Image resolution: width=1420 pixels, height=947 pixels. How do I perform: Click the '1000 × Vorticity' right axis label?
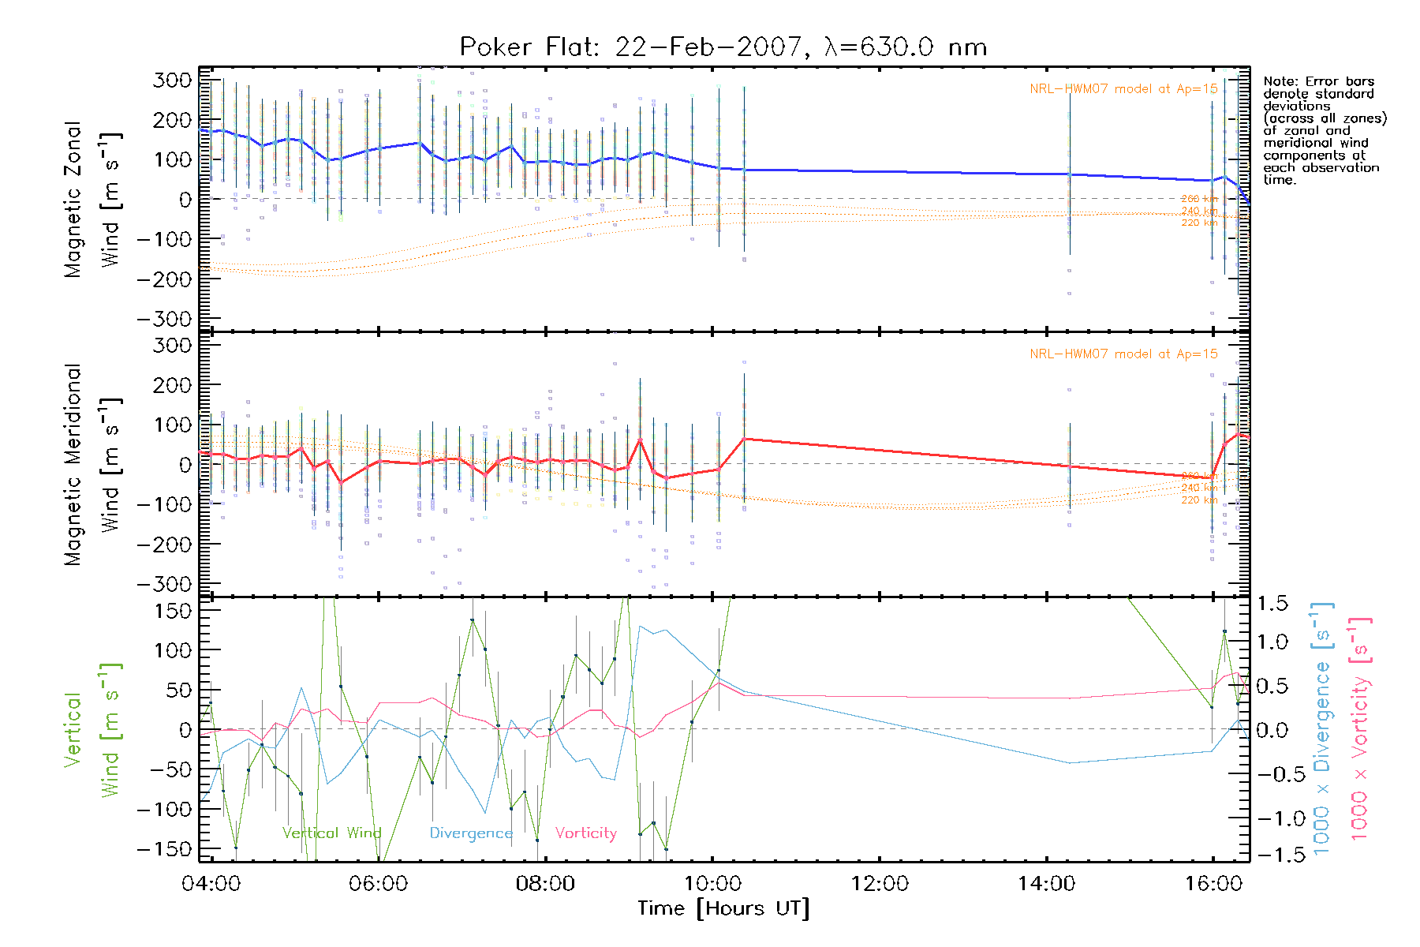(1360, 728)
